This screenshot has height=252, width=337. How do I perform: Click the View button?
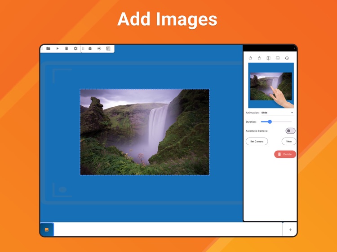[289, 142]
